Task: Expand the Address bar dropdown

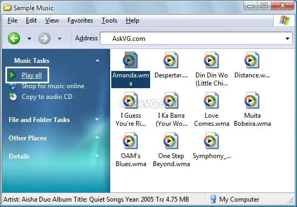Action: point(287,39)
